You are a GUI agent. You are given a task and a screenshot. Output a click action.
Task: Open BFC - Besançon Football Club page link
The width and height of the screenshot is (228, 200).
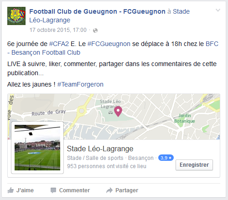113,48
